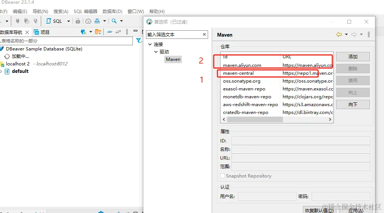Click the table name filter field
This screenshot has width=384, height=213.
(66, 41)
